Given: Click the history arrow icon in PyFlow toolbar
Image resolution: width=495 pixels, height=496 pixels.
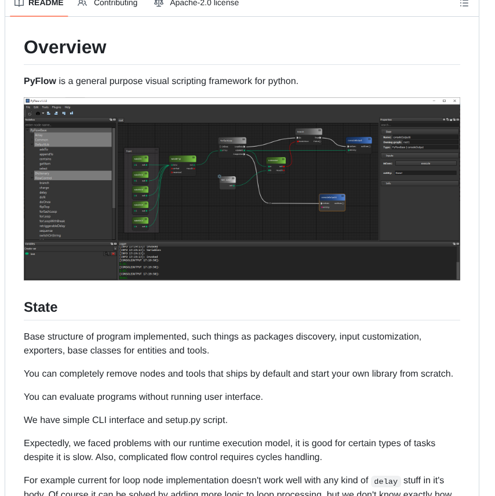Looking at the screenshot, I should pos(30,114).
